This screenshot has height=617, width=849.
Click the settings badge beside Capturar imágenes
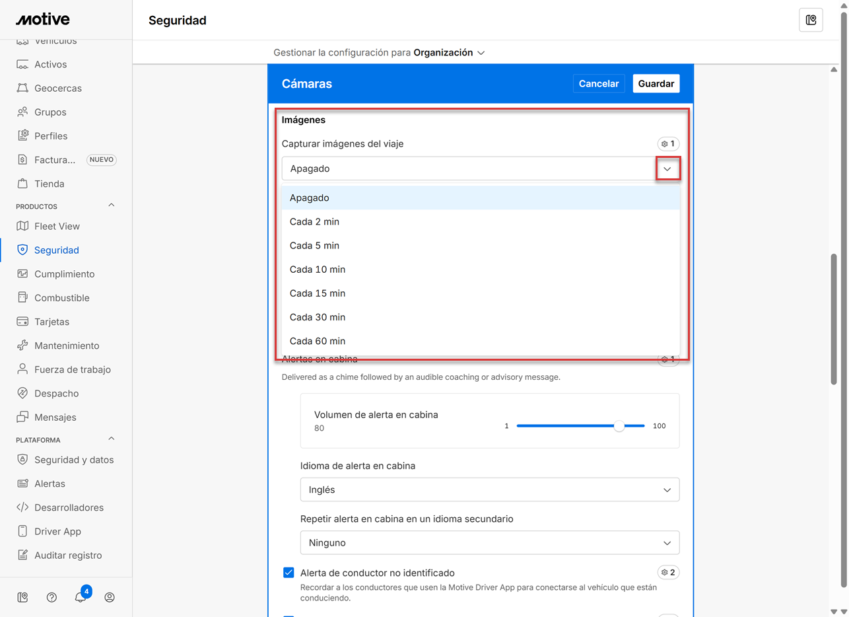click(x=668, y=143)
